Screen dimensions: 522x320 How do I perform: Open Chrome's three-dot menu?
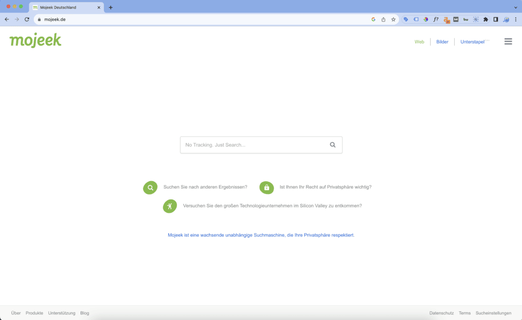[x=515, y=19]
